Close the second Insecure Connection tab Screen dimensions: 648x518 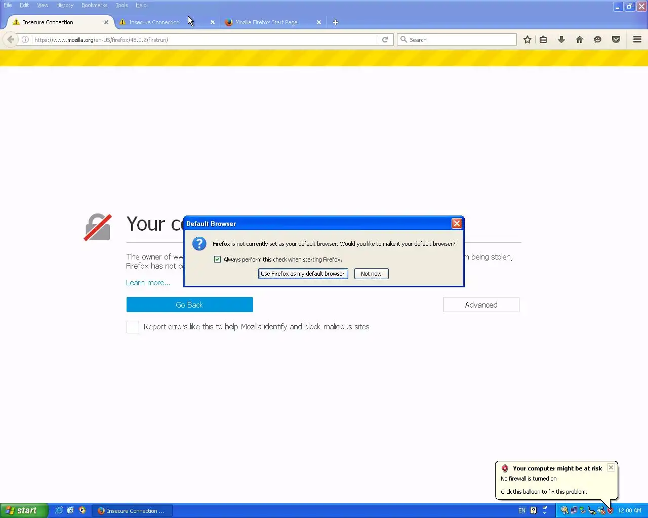coord(213,22)
